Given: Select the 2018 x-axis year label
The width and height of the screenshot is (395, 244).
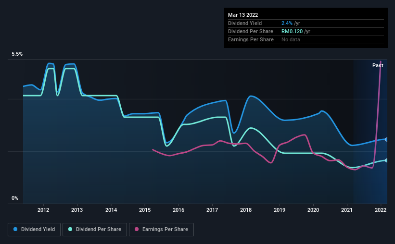Looking at the screenshot, I should [246, 210].
